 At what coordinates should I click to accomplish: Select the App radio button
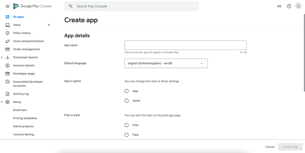[x=127, y=91]
